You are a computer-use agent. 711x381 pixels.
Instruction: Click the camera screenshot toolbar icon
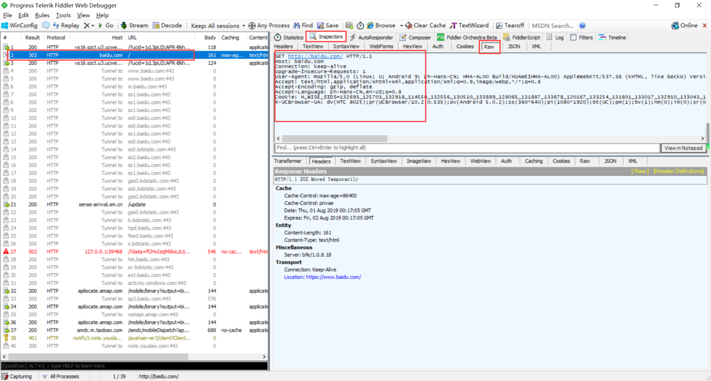[x=349, y=26]
